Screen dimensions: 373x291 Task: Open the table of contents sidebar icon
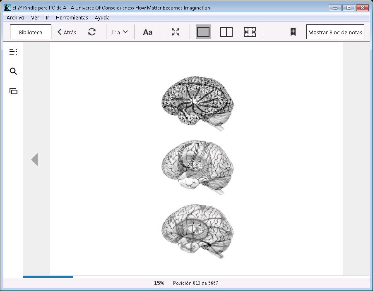coord(13,51)
